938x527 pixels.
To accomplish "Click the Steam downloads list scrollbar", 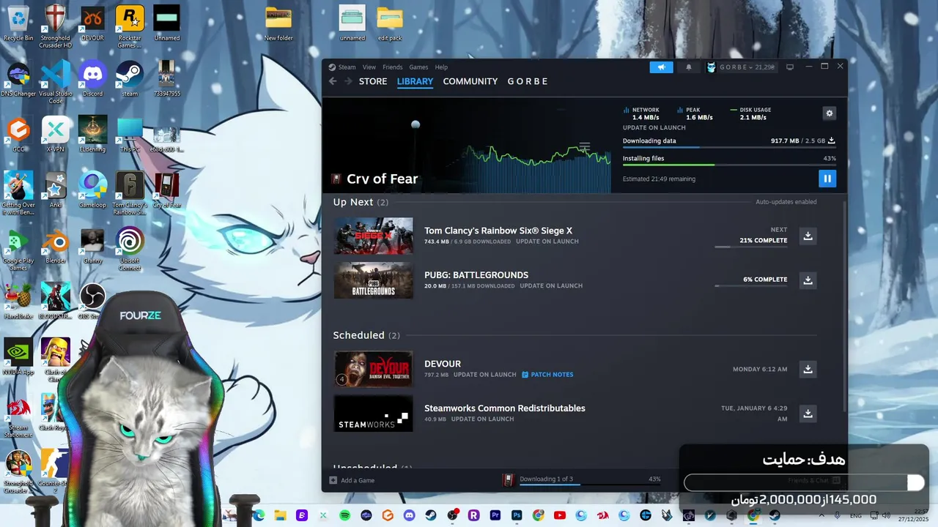I will (846, 307).
